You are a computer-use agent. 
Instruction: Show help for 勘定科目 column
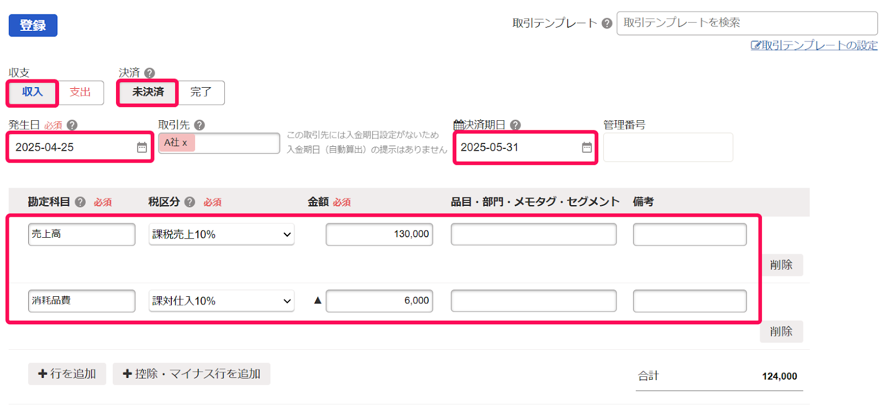click(80, 202)
